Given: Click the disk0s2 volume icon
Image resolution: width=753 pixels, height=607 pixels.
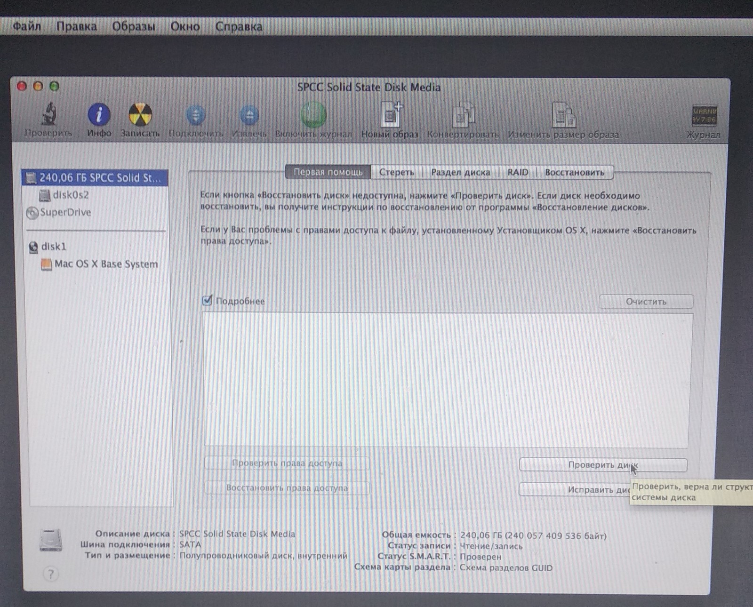Looking at the screenshot, I should pos(45,195).
